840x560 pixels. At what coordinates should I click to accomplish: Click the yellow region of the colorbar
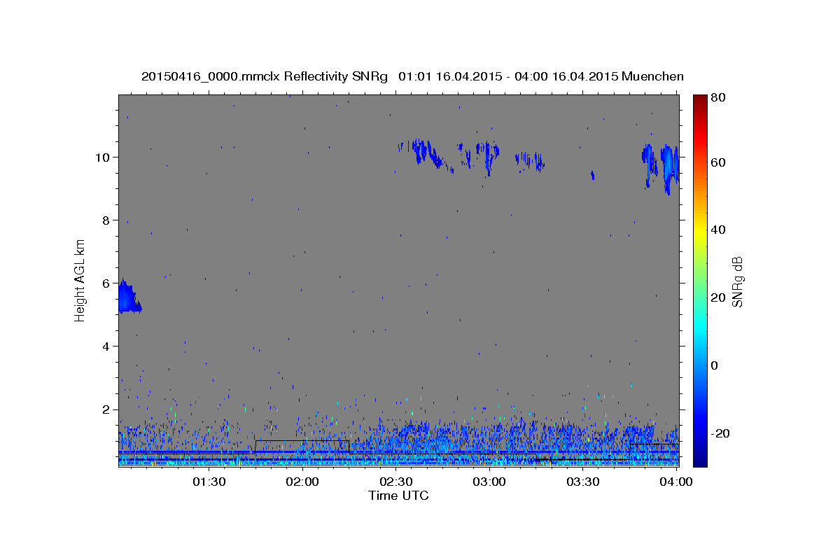click(x=700, y=230)
